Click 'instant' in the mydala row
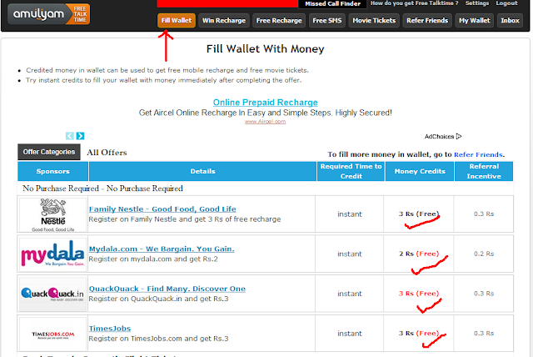This screenshot has width=533, height=357. pyautogui.click(x=350, y=254)
